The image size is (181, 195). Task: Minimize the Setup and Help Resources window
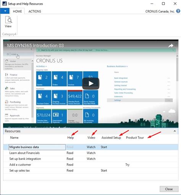pyautogui.click(x=152, y=3)
